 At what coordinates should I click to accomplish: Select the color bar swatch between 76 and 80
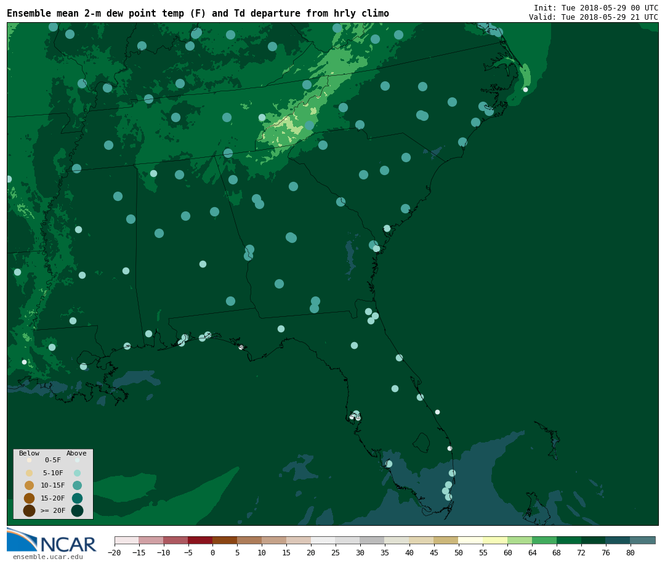coord(618,541)
